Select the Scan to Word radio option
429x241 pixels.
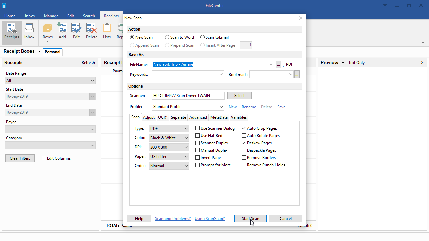pyautogui.click(x=167, y=37)
